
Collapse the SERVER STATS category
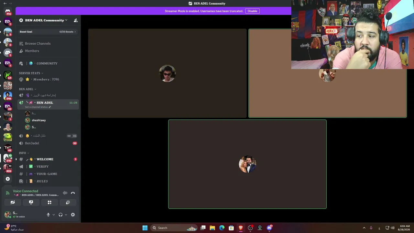coord(31,73)
